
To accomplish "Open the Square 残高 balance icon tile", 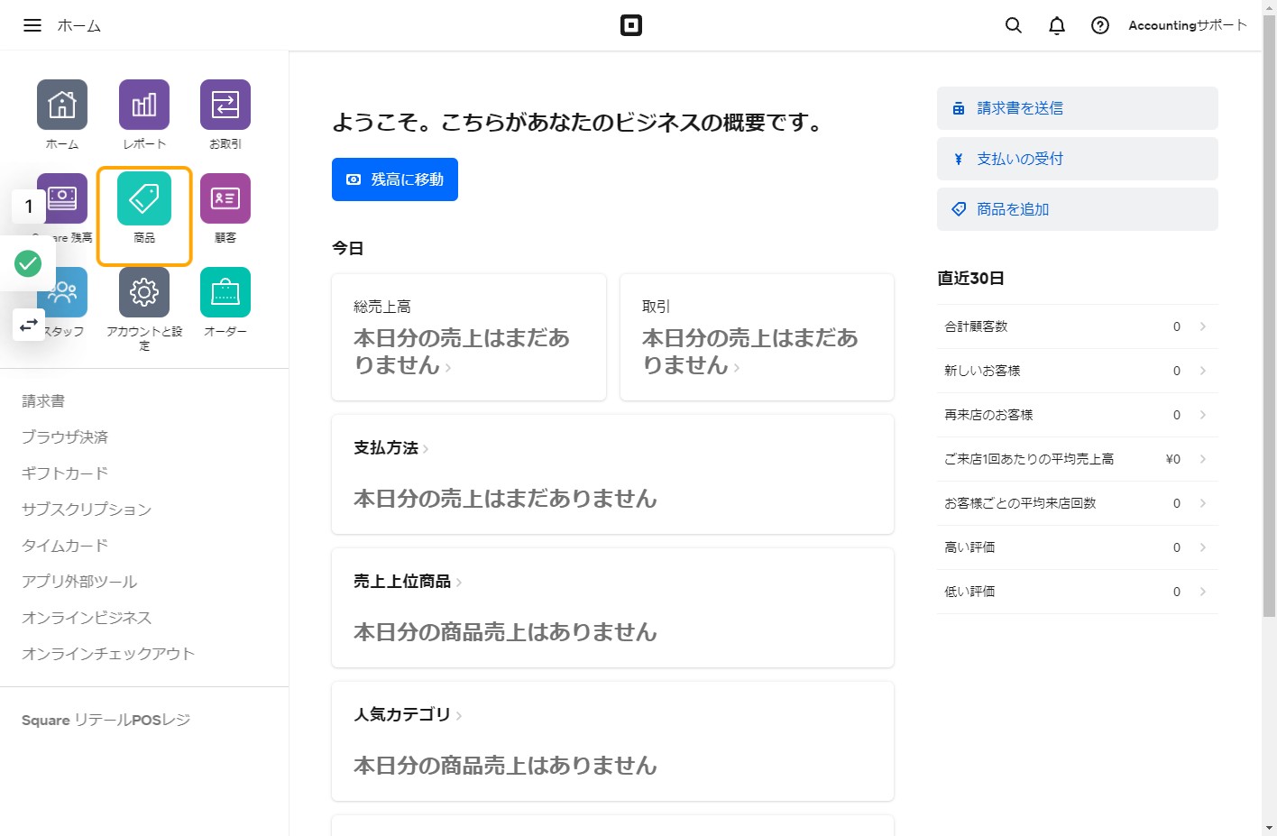I will click(x=62, y=198).
